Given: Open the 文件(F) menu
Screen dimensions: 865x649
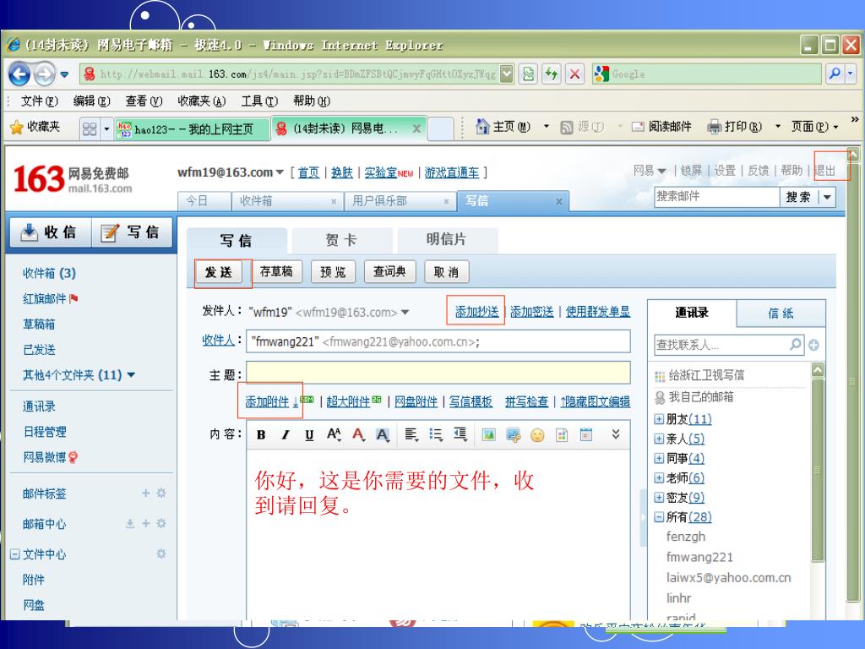Looking at the screenshot, I should [x=39, y=101].
